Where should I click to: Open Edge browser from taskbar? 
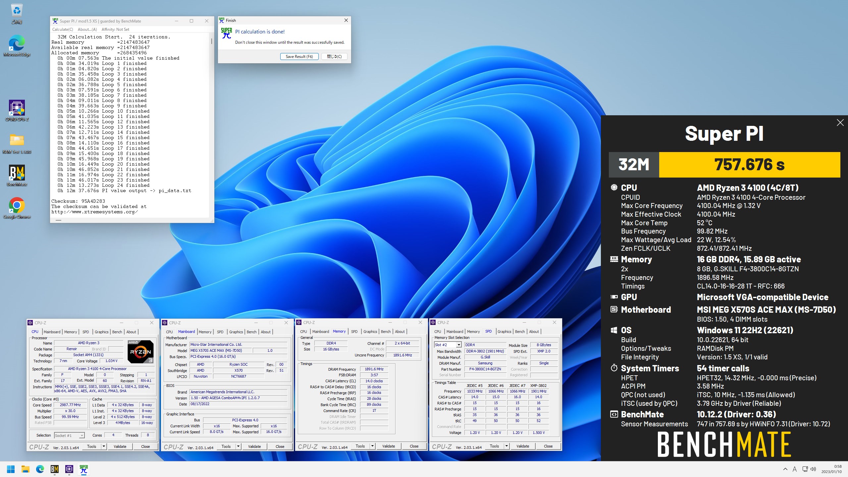pyautogui.click(x=40, y=469)
